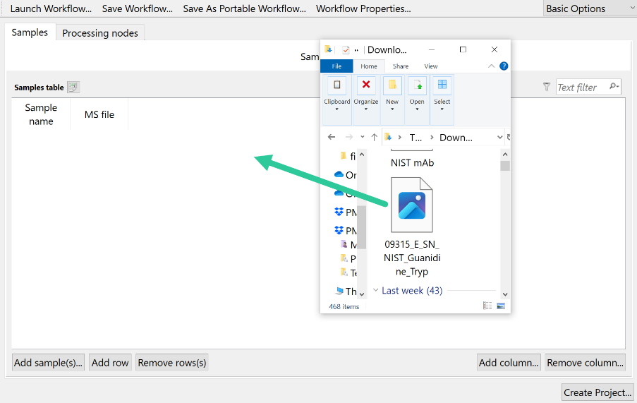
Task: Select the OneDrive item in navigation pane
Action: tap(346, 175)
